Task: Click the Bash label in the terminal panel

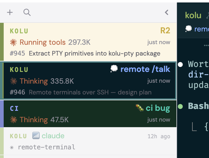Action: 198,106
